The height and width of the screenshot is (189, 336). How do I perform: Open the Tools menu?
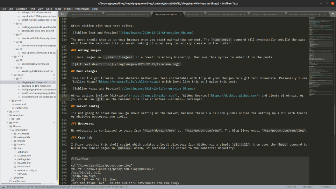(x=58, y=9)
